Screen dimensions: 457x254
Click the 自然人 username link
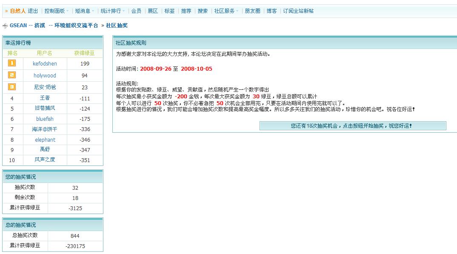click(x=18, y=11)
